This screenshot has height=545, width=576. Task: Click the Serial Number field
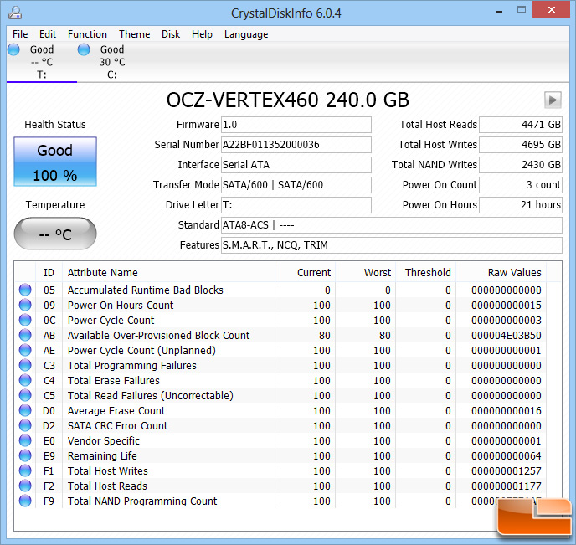click(296, 145)
